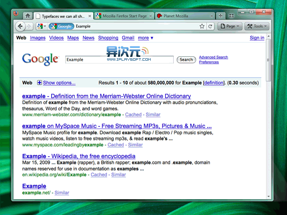
Task: Close the Planet Mozilla tab
Action: pyautogui.click(x=211, y=16)
